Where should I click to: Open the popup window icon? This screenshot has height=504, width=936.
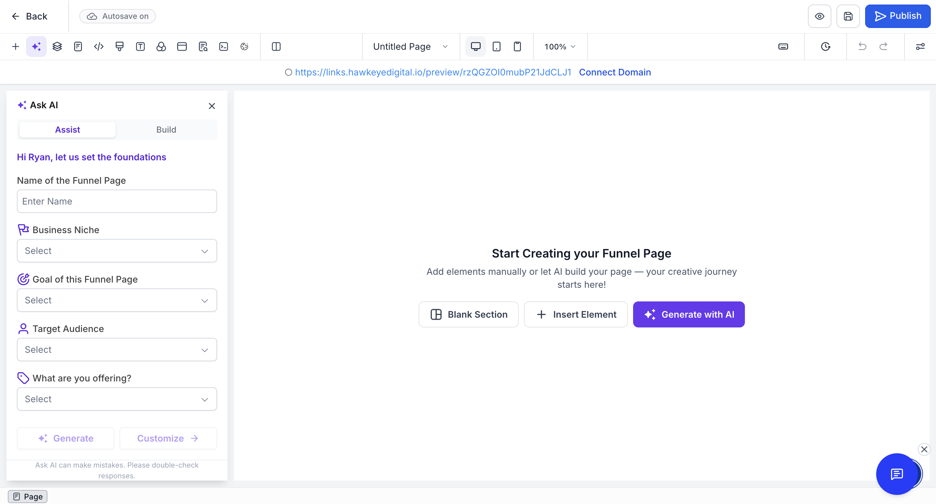pyautogui.click(x=182, y=46)
